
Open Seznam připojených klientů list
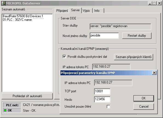tap(133, 57)
